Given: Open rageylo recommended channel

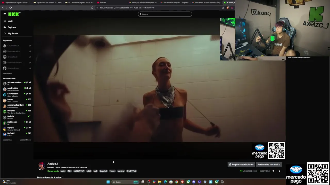Looking at the screenshot, I should pyautogui.click(x=16, y=128).
